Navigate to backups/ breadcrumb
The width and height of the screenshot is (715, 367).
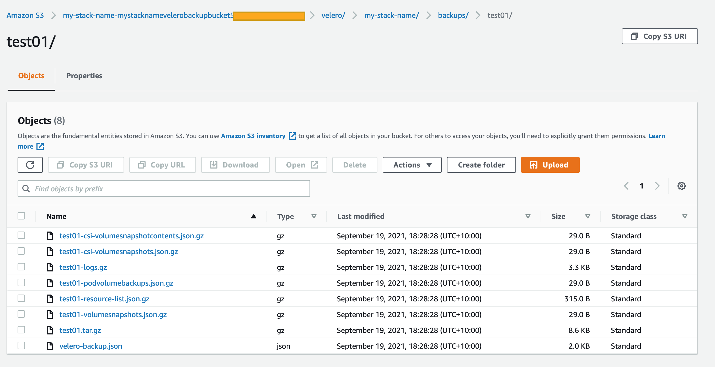tap(453, 15)
